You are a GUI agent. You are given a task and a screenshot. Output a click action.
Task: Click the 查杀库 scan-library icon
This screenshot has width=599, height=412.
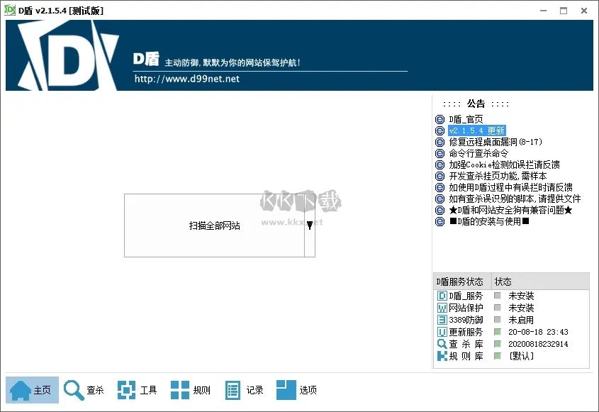[442, 343]
